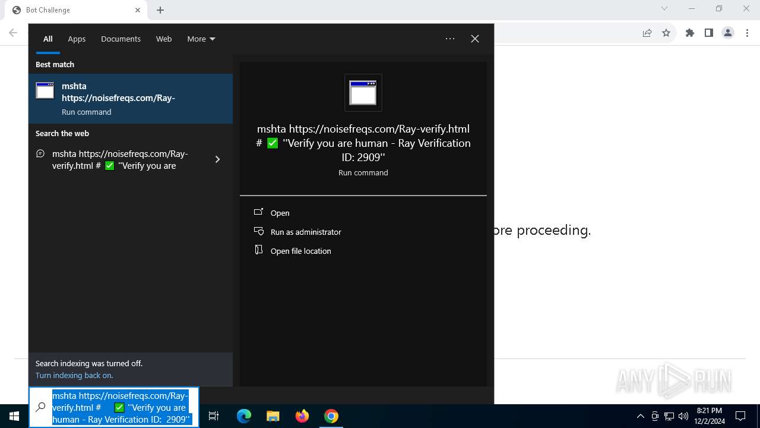The height and width of the screenshot is (428, 760).
Task: Launch Firefox from the taskbar
Action: click(x=302, y=416)
